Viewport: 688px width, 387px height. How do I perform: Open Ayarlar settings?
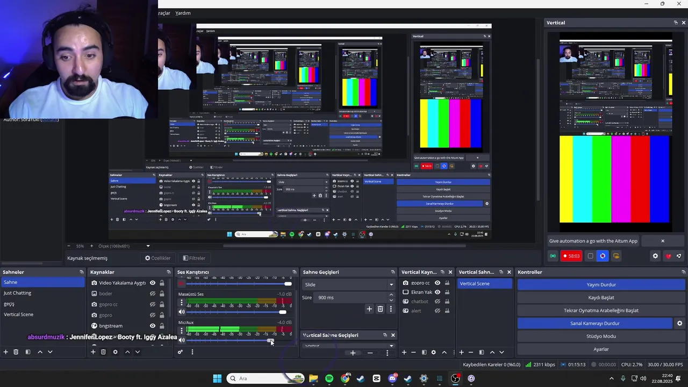point(601,349)
